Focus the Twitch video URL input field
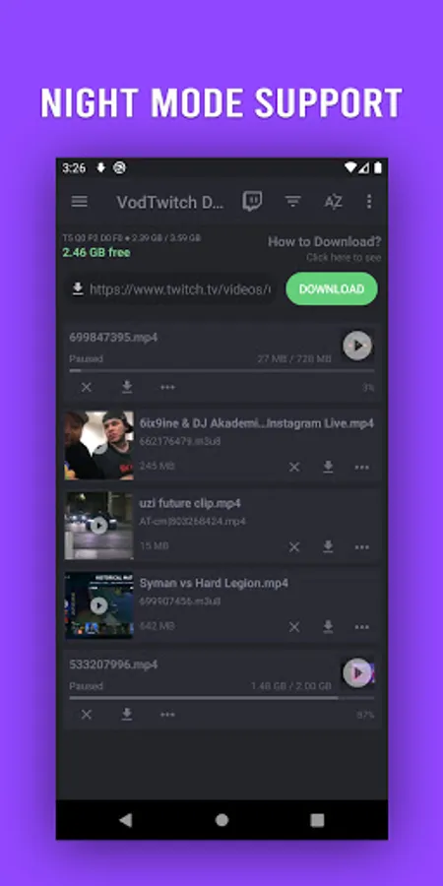This screenshot has height=886, width=443. pos(170,289)
